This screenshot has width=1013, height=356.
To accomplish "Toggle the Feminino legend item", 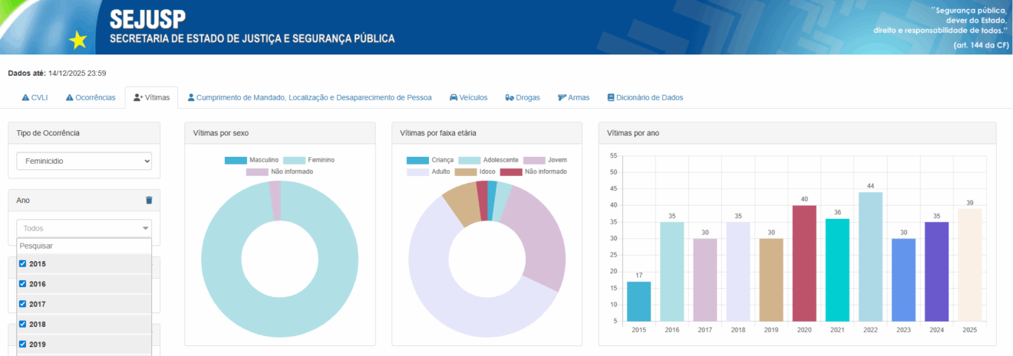I will click(x=309, y=160).
